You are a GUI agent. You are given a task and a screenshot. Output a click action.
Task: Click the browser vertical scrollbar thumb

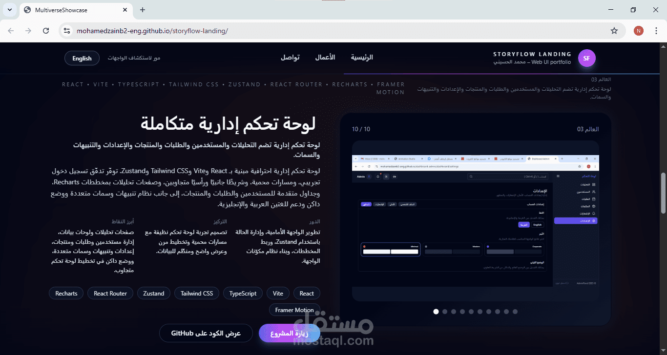tap(663, 193)
